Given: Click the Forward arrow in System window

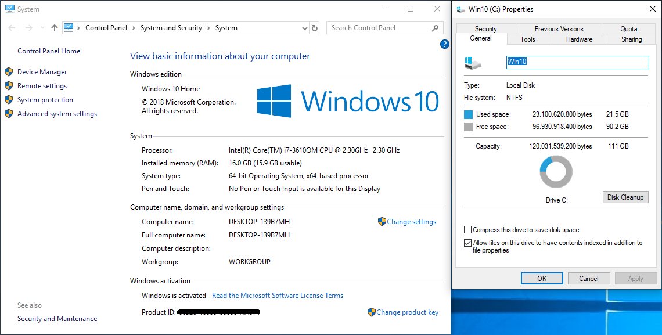Looking at the screenshot, I should (28, 28).
